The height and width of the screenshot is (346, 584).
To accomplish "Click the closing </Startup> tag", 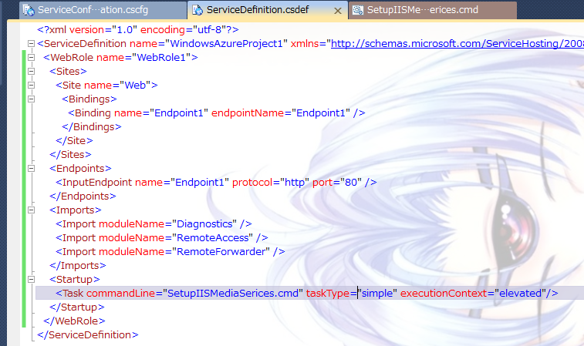I will [77, 307].
